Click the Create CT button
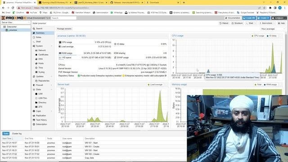288x162 pixels. [x=264, y=18]
